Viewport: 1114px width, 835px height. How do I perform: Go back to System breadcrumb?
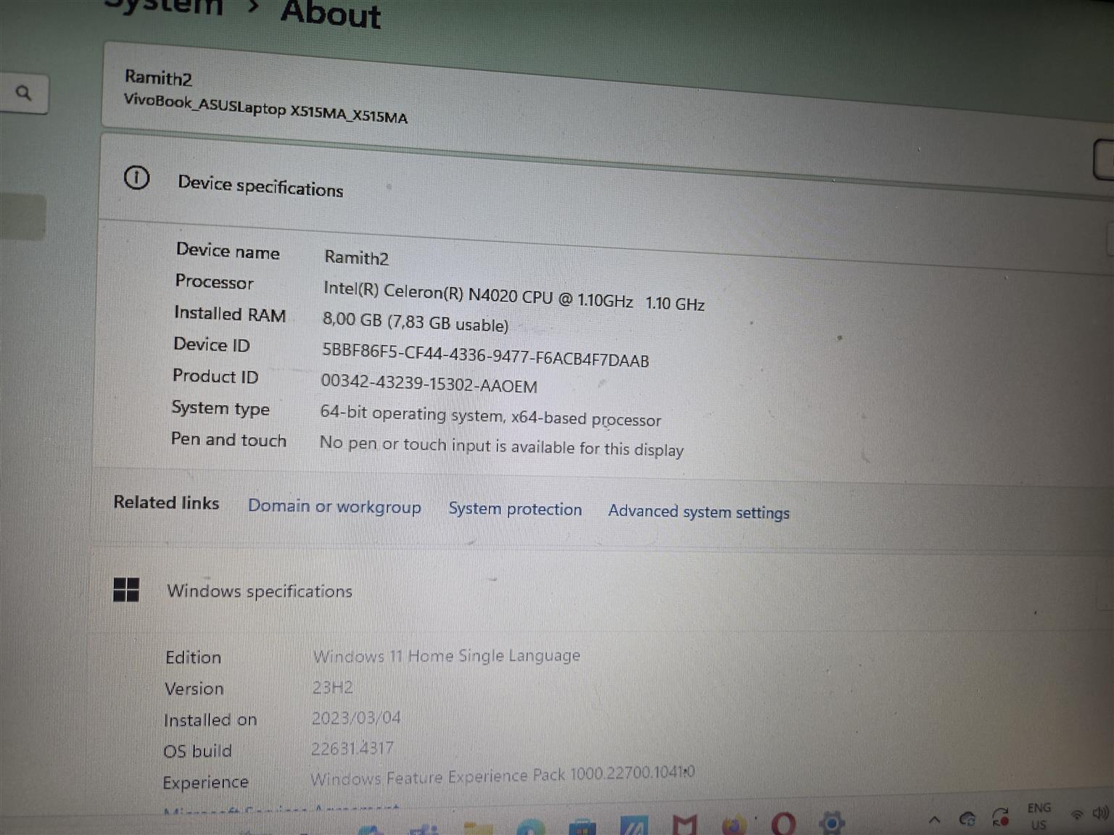pyautogui.click(x=167, y=7)
